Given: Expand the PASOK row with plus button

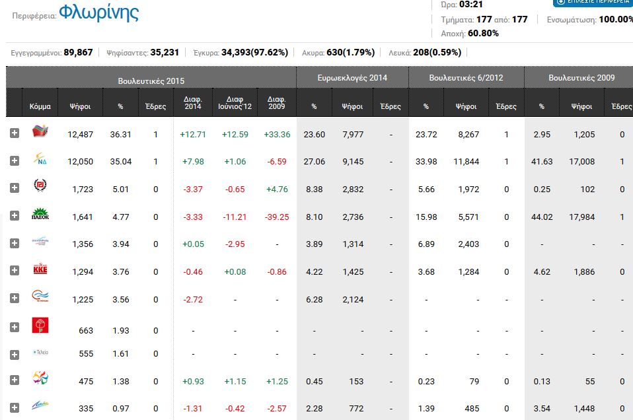Looking at the screenshot, I should (15, 216).
